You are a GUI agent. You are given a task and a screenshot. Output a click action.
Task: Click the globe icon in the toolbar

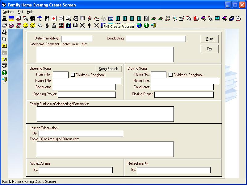coord(139,25)
